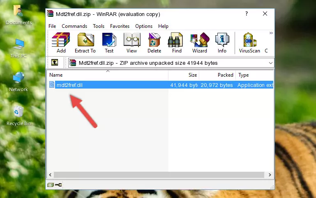Open the archive path dropdown arrow
The height and width of the screenshot is (198, 316).
pyautogui.click(x=271, y=63)
